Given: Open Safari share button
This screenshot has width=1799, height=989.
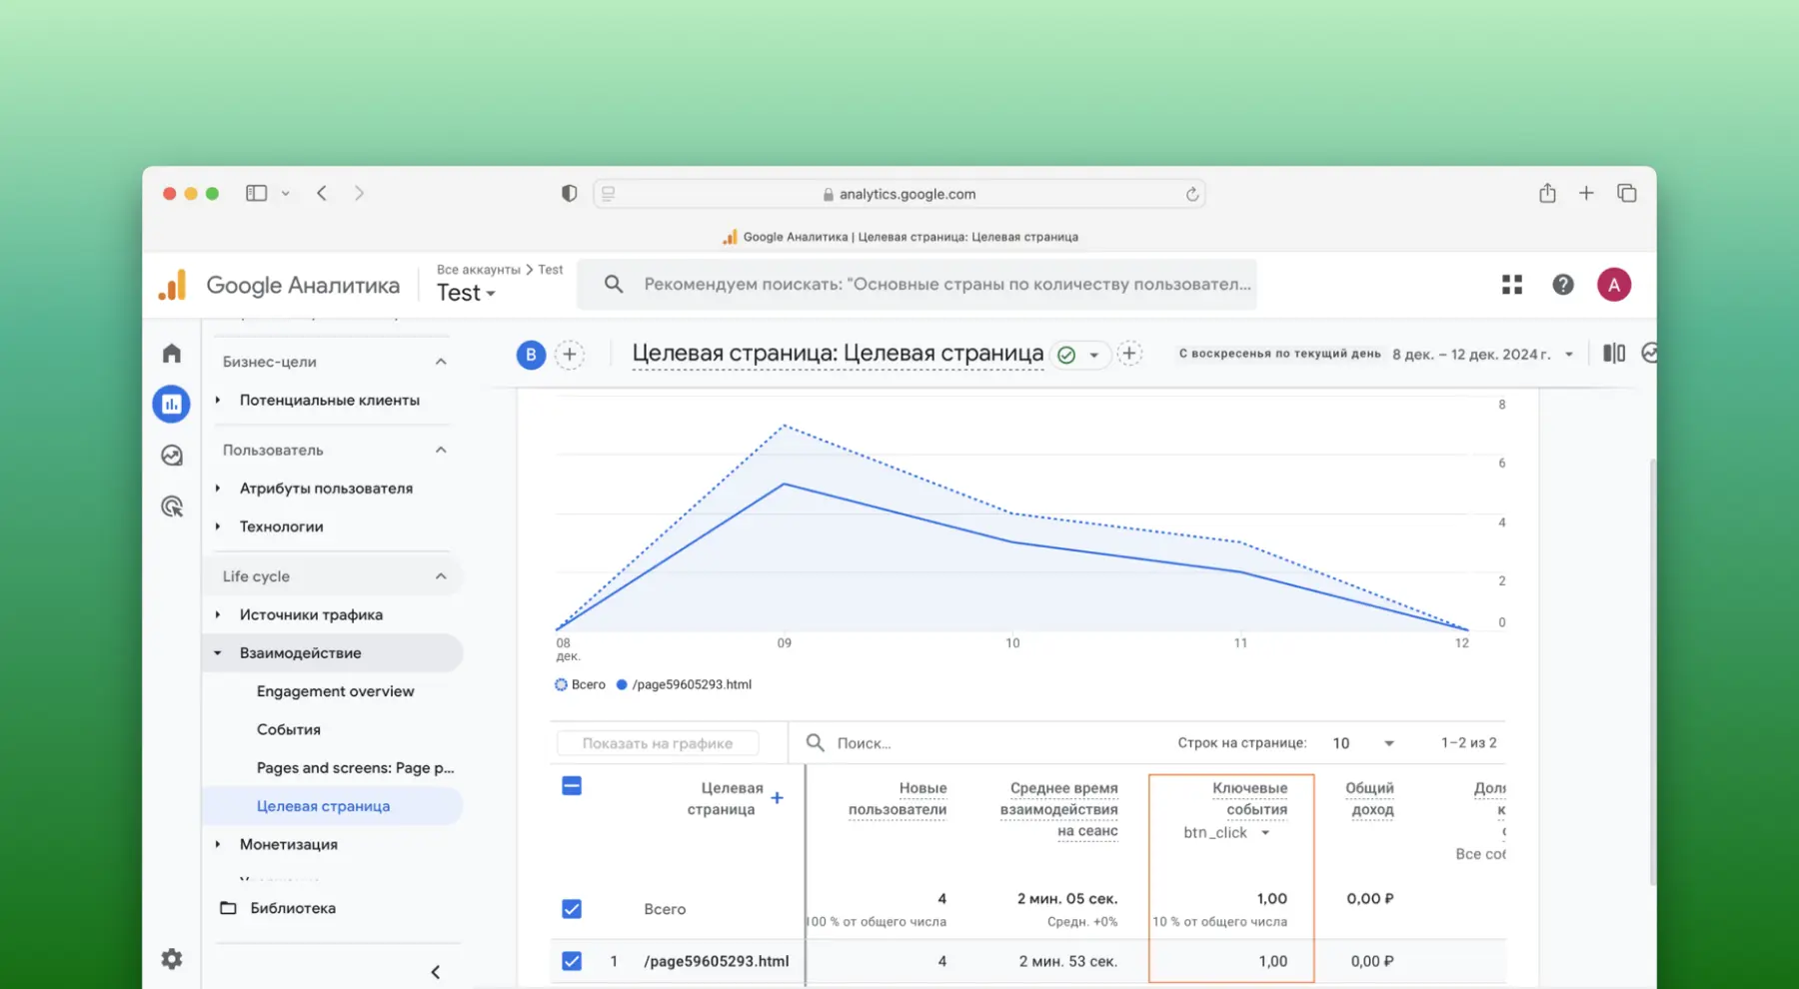Looking at the screenshot, I should pos(1547,193).
